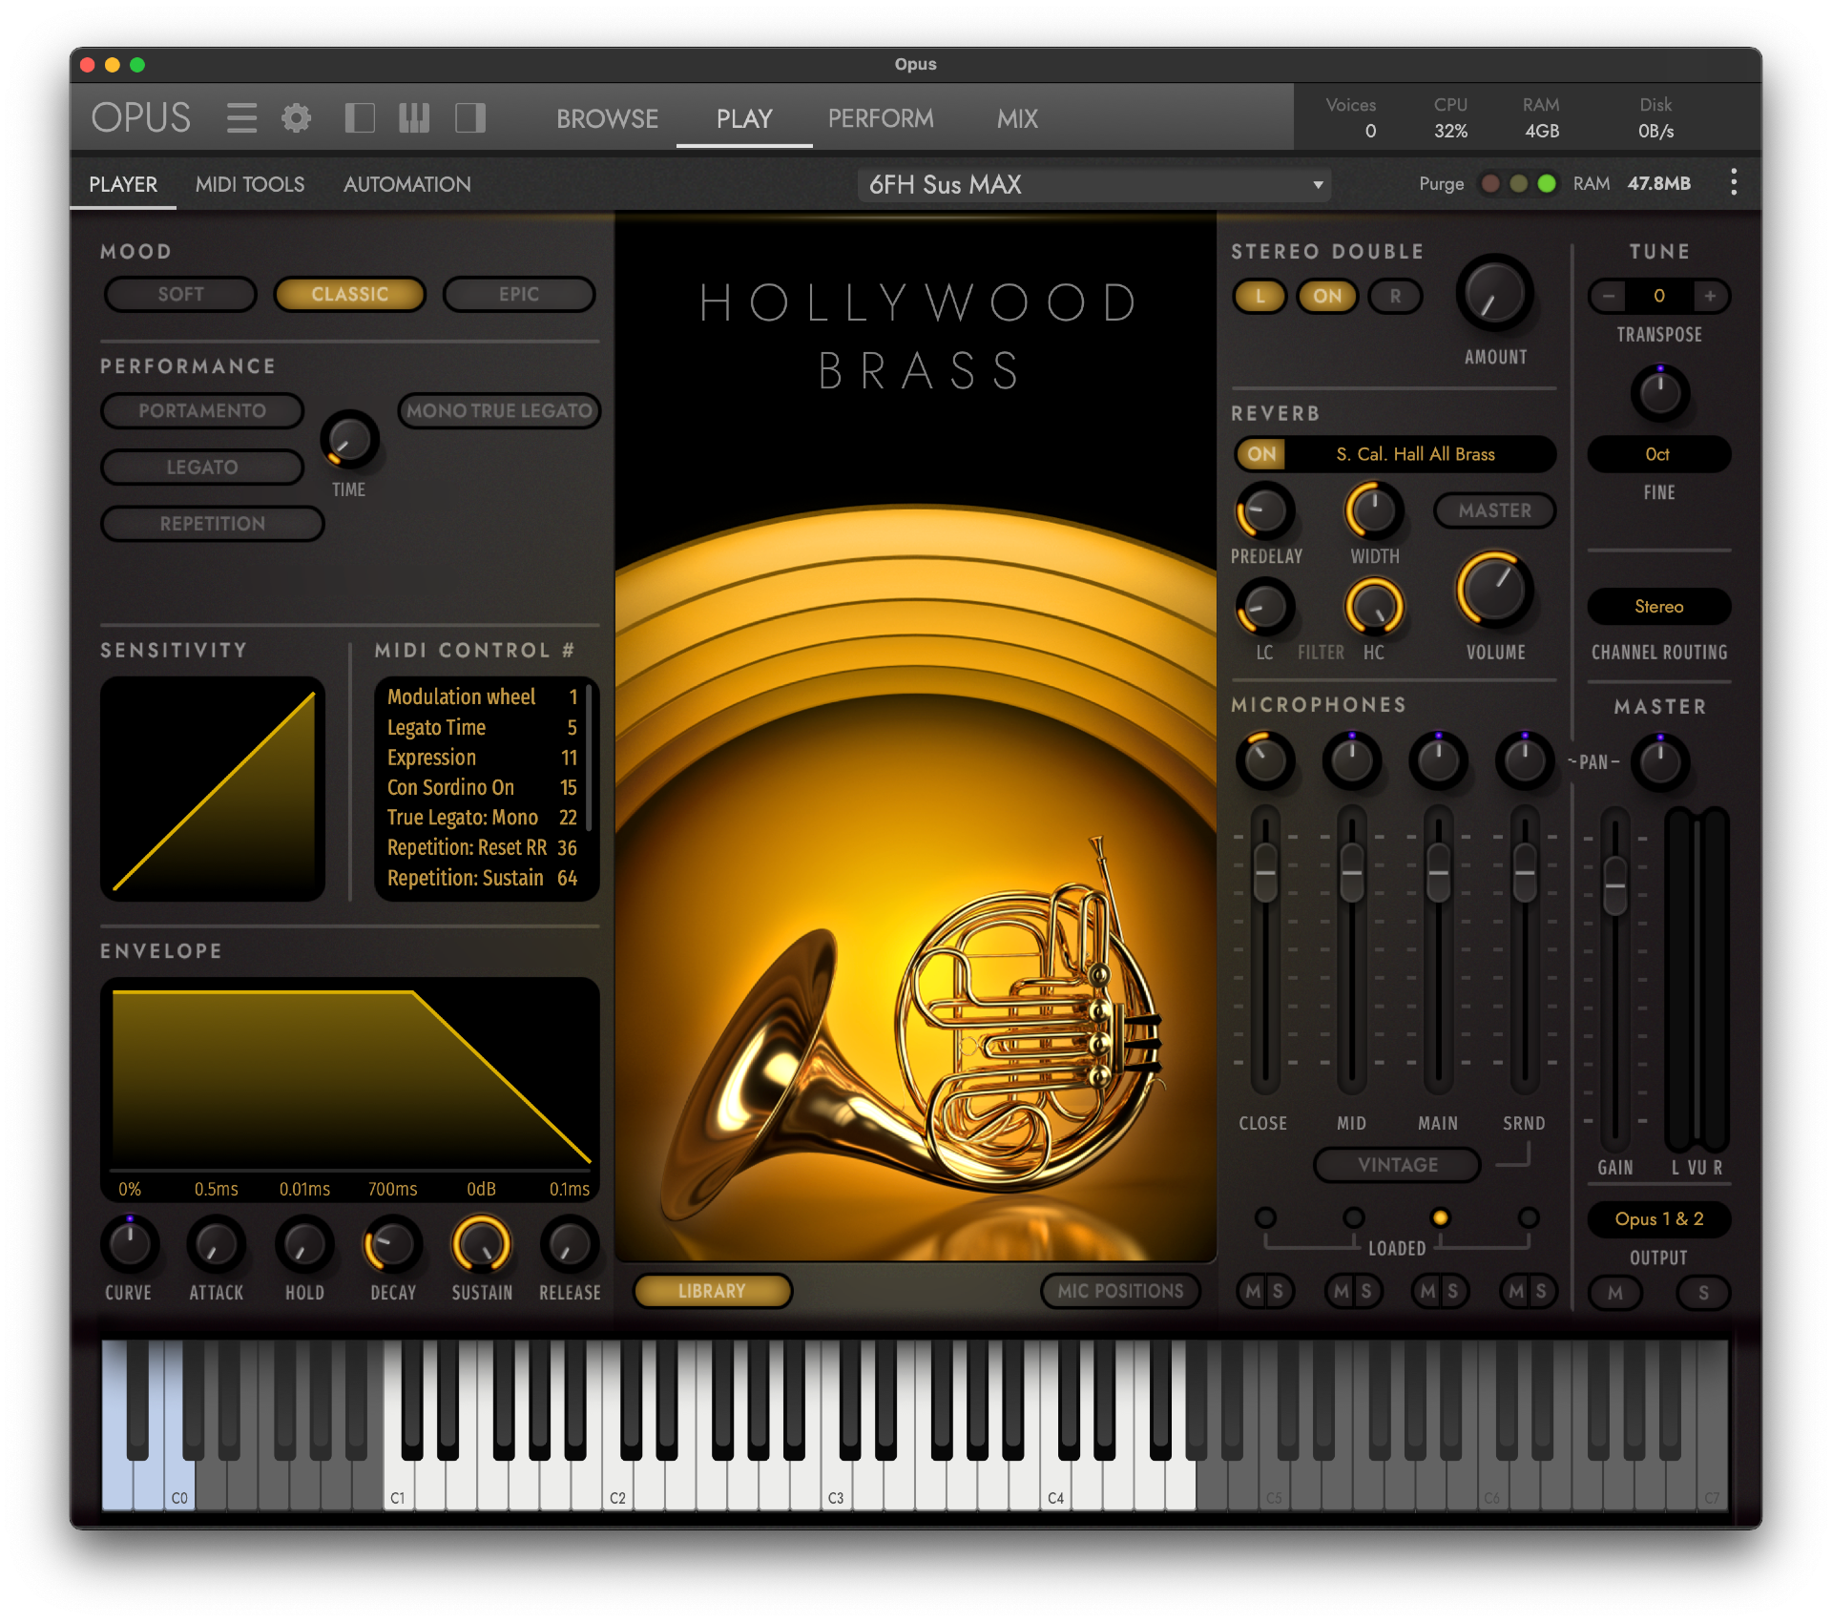Click the red purge indicator dot
This screenshot has height=1622, width=1832.
pyautogui.click(x=1489, y=183)
